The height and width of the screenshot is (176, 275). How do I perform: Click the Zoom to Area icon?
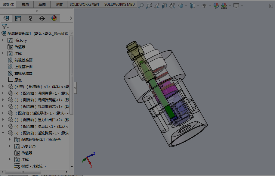point(149,6)
